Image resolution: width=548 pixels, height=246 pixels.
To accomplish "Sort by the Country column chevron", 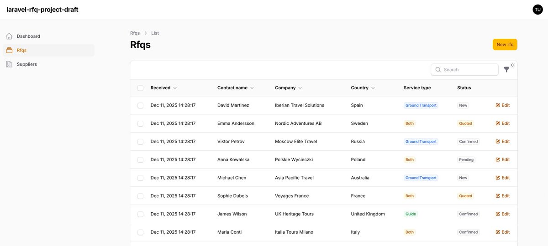I will pyautogui.click(x=373, y=88).
